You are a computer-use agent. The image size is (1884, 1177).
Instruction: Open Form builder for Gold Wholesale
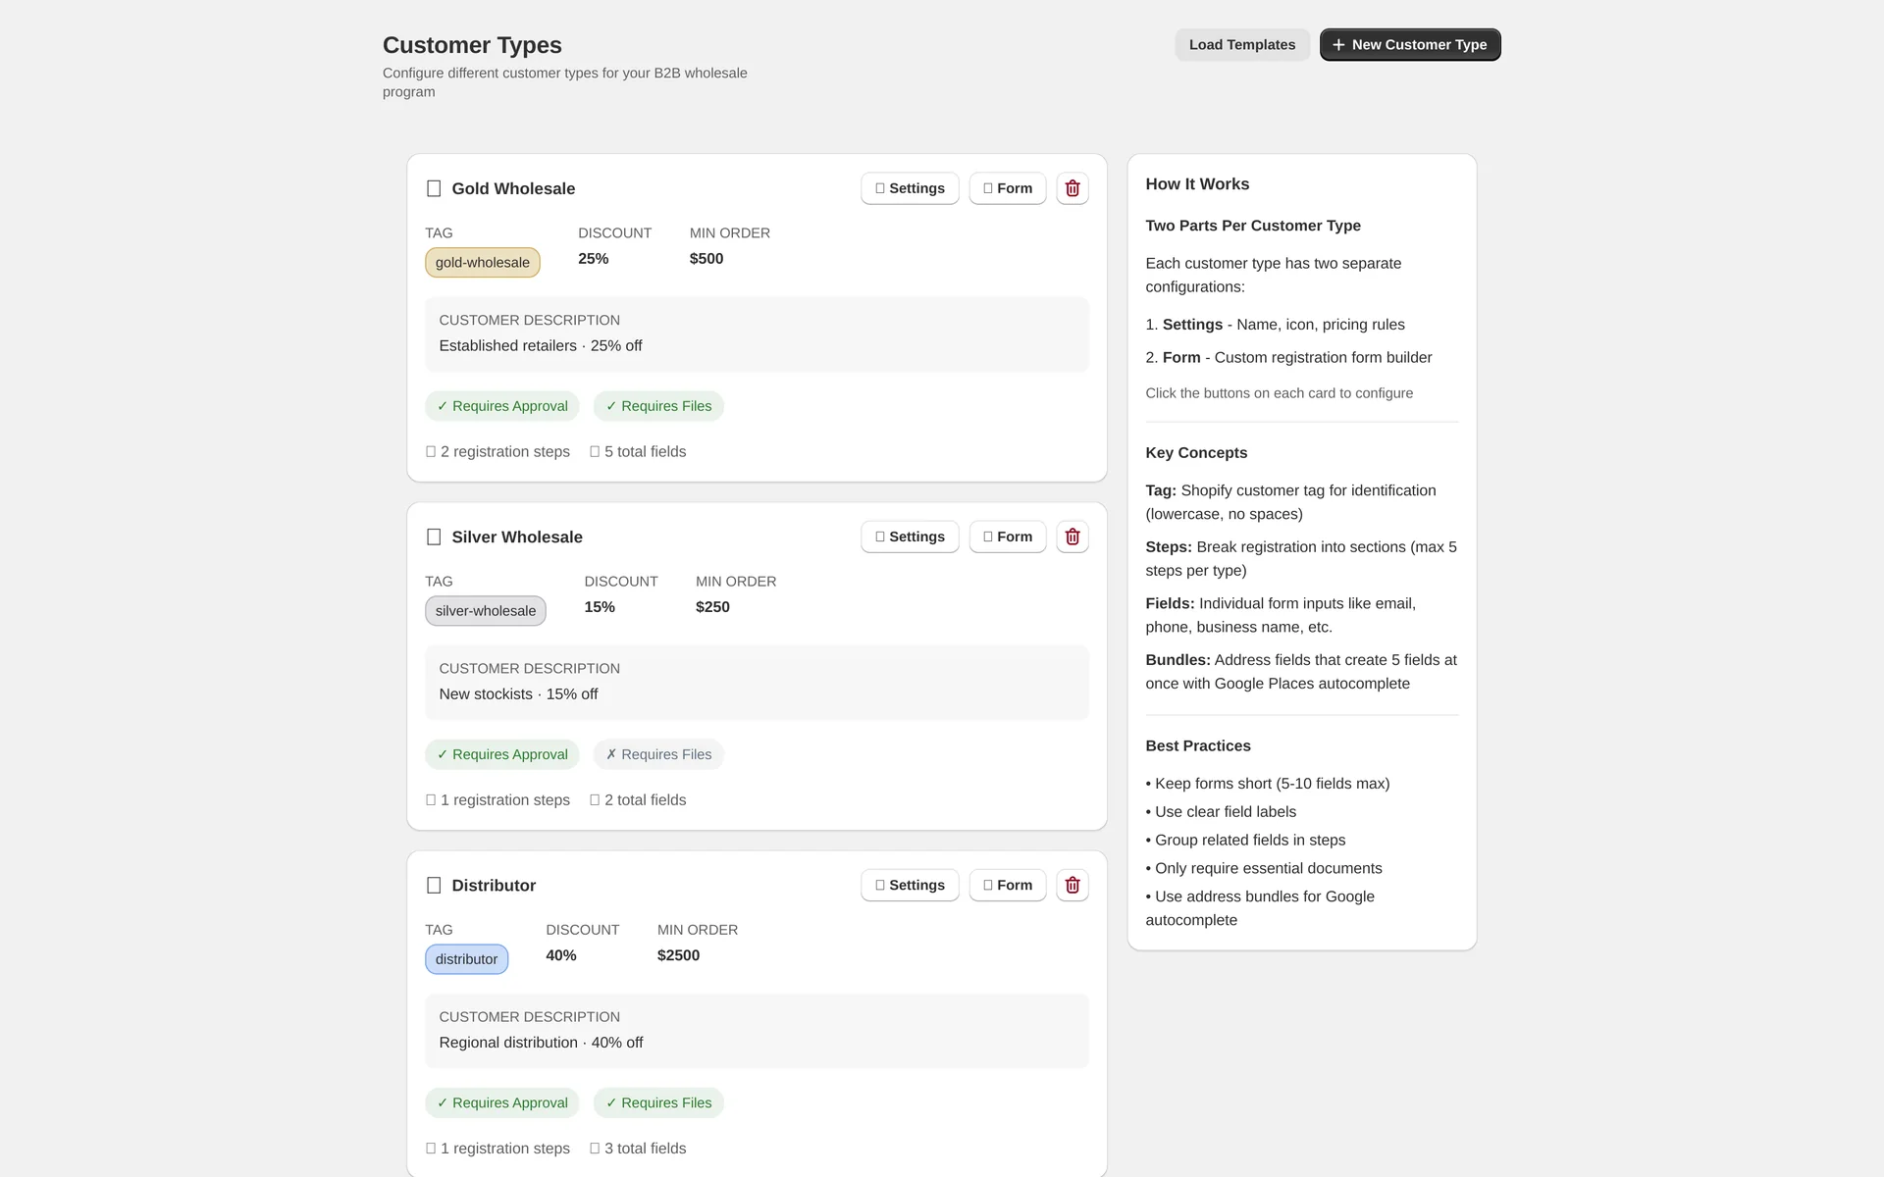pyautogui.click(x=1008, y=188)
